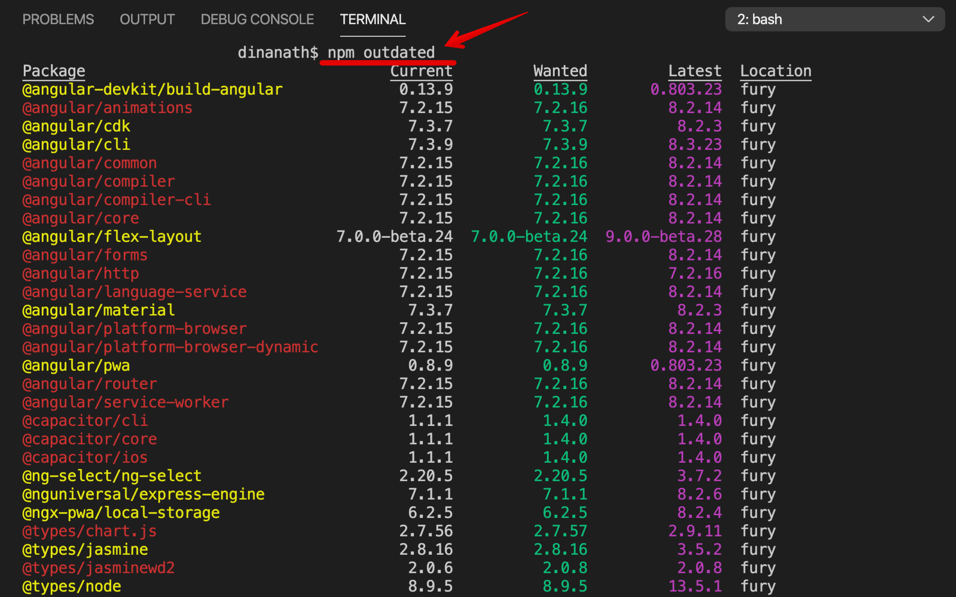
Task: Click the Current column header
Action: [x=421, y=71]
